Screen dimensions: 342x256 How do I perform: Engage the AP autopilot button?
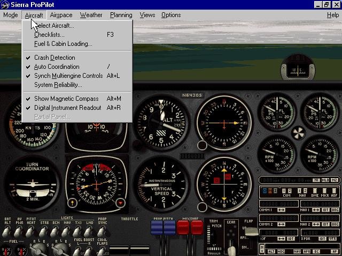(x=335, y=251)
